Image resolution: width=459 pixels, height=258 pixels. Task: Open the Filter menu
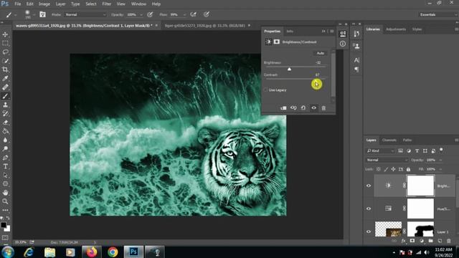107,4
